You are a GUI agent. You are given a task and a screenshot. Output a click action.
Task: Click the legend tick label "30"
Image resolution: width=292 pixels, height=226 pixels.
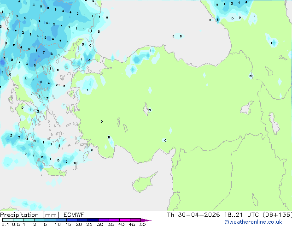tap(100, 224)
